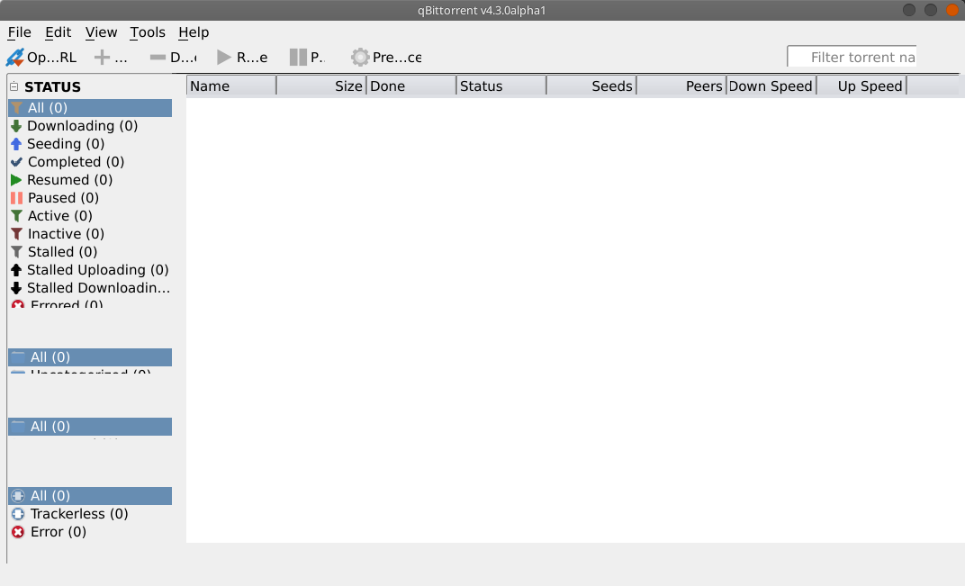Click the minus delete torrent icon

(158, 58)
